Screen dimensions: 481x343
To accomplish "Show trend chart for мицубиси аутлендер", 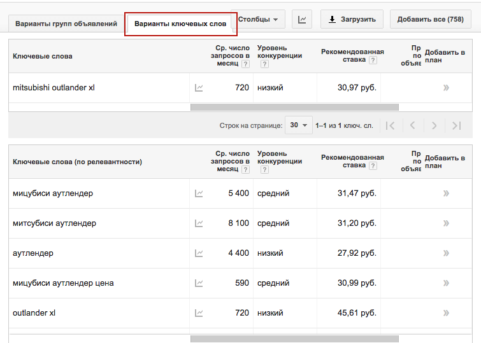I will pyautogui.click(x=199, y=193).
